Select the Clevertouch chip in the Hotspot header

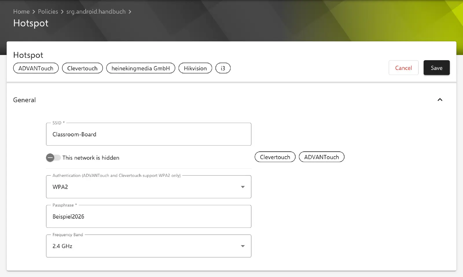pos(82,68)
